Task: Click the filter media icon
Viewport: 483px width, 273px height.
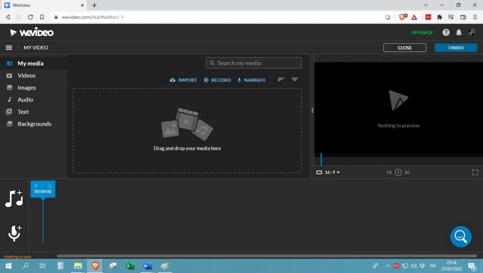Action: pyautogui.click(x=295, y=80)
